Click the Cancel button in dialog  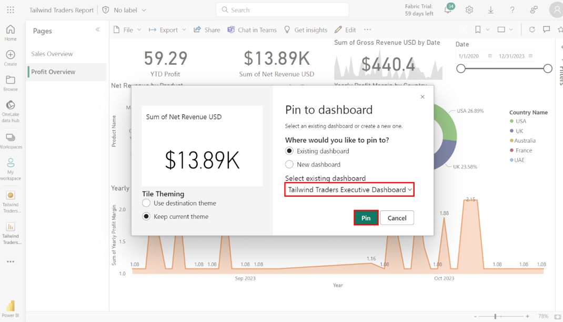397,218
